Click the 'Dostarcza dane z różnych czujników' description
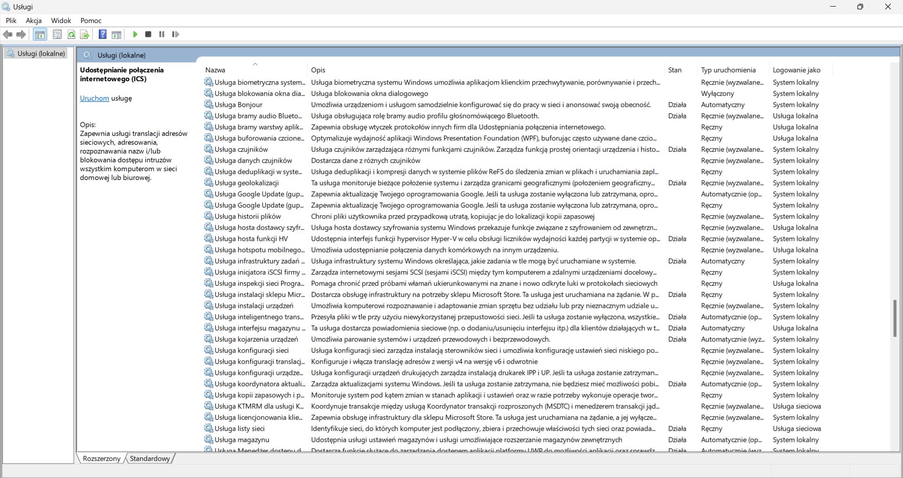 pyautogui.click(x=366, y=160)
